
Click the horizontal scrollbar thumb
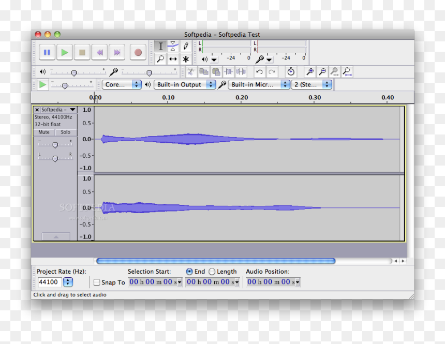pos(216,261)
